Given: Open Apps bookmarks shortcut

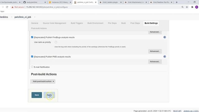Looking at the screenshot, I should coord(2,12).
